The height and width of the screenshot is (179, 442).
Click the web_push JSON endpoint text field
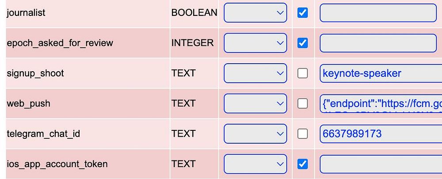click(381, 104)
